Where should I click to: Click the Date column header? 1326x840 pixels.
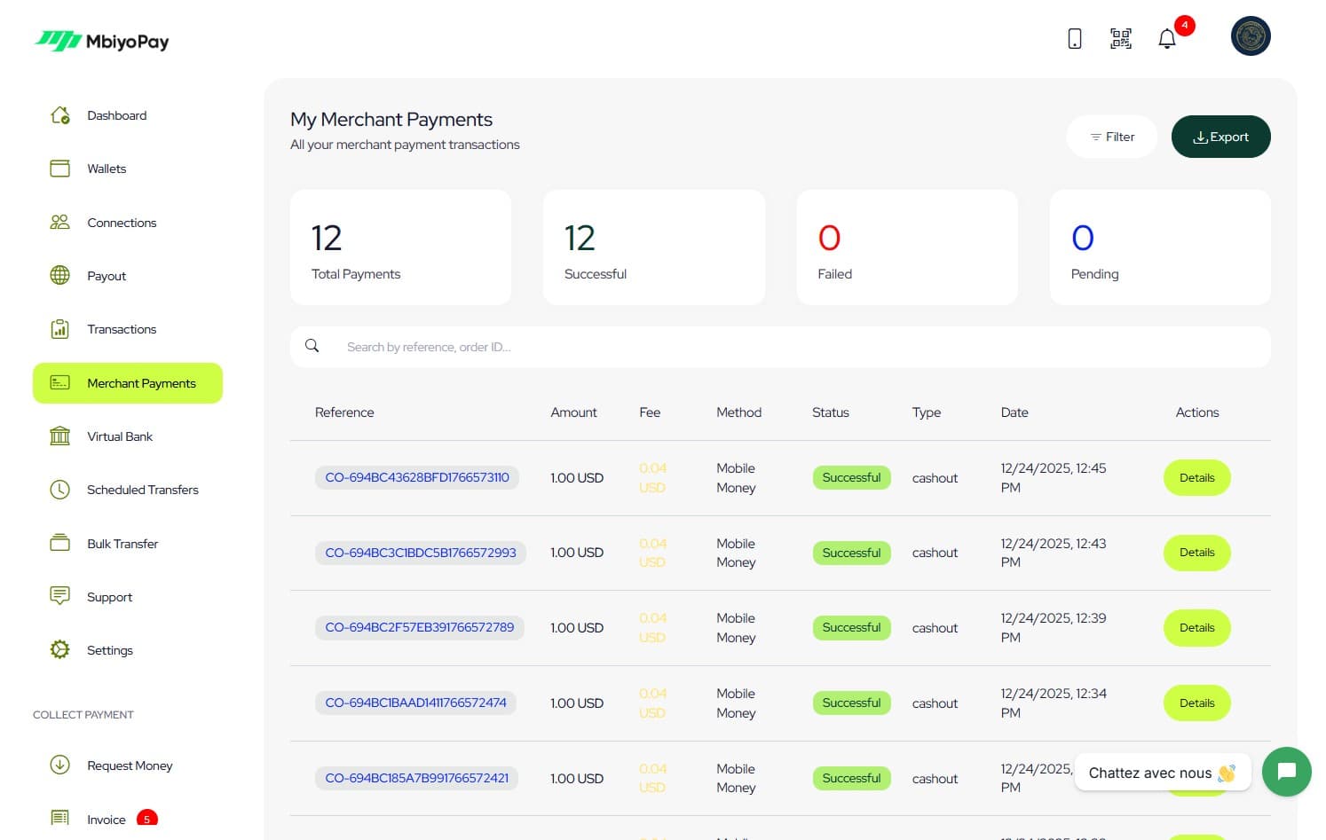pos(1014,412)
